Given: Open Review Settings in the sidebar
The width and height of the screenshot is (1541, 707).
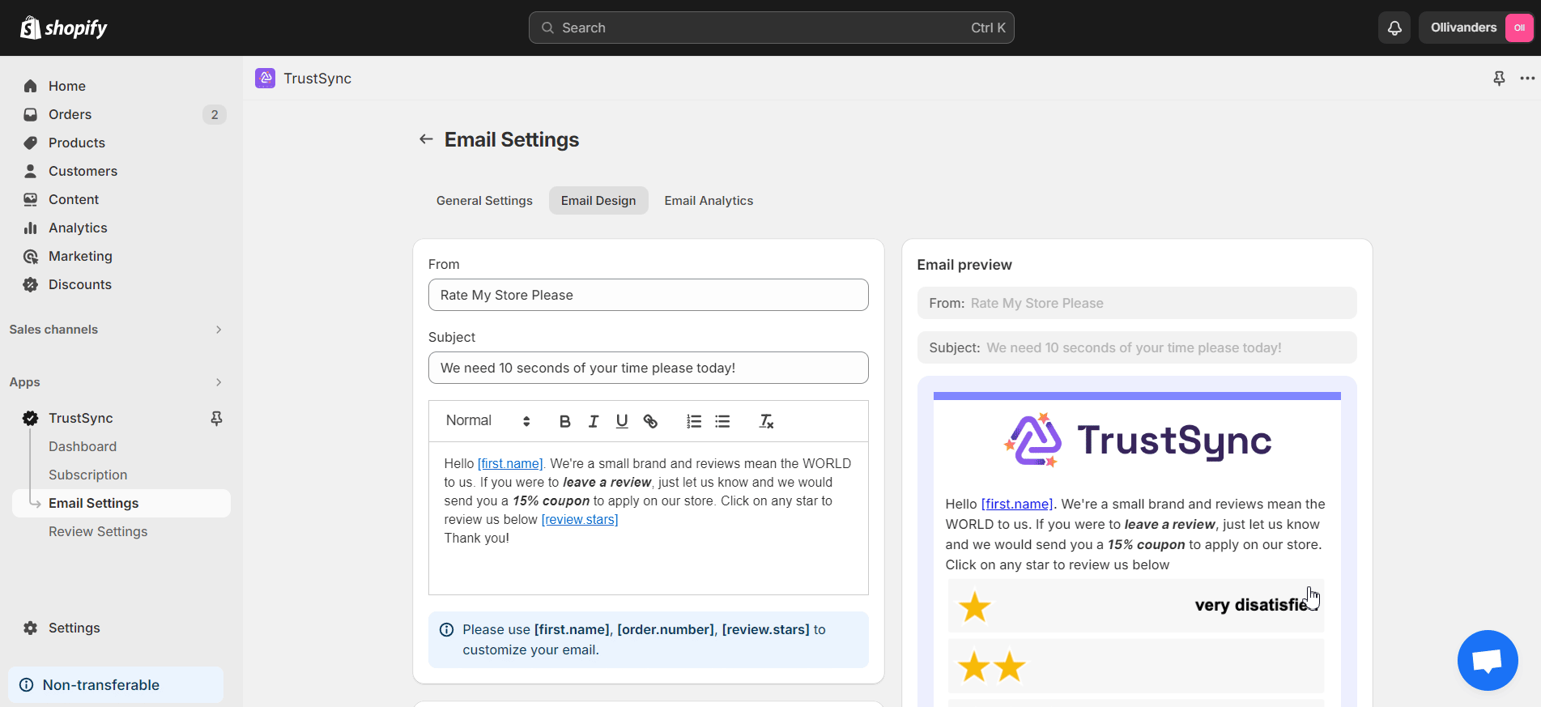Looking at the screenshot, I should (98, 531).
